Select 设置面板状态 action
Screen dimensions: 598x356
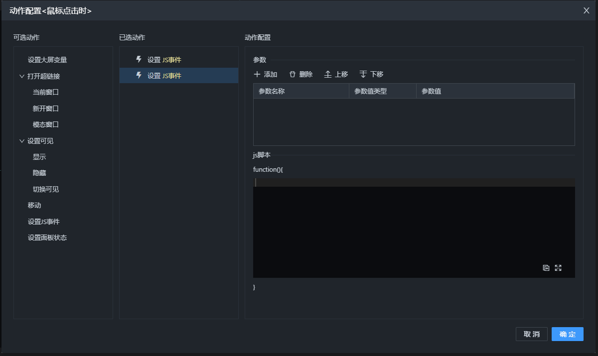47,237
